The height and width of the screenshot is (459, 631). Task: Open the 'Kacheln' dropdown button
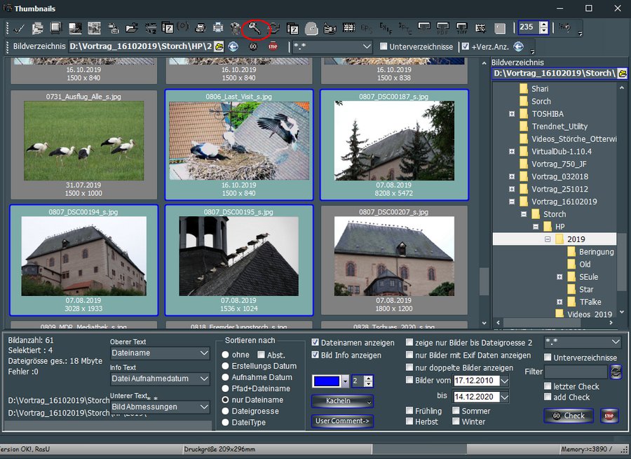pyautogui.click(x=342, y=402)
